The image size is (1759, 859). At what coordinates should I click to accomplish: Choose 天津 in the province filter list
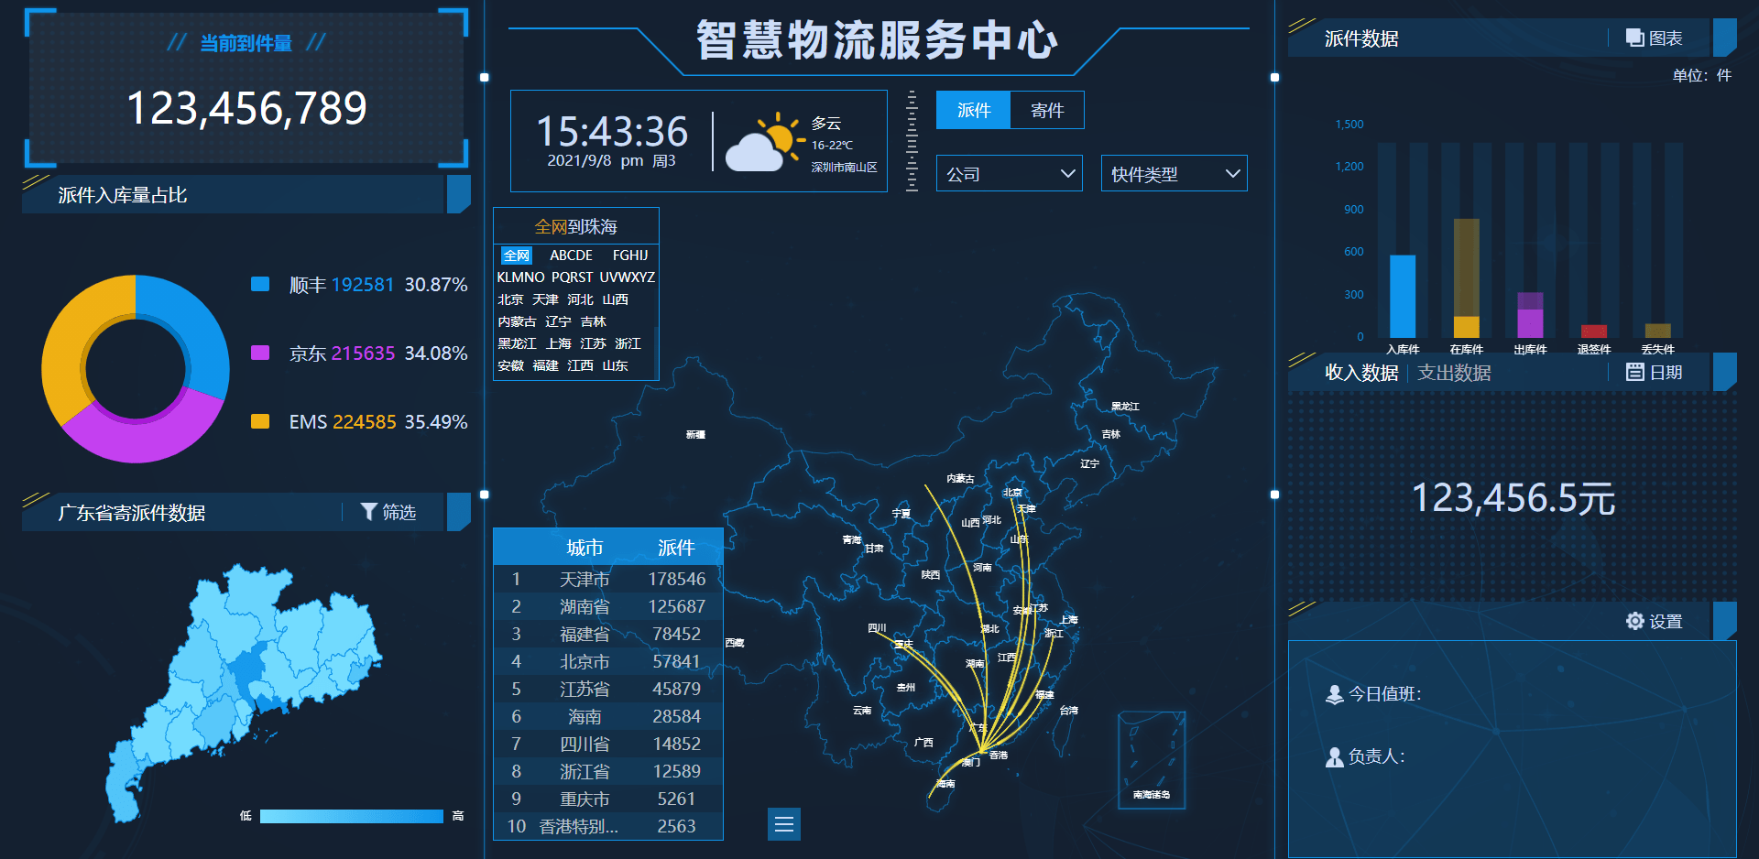pyautogui.click(x=545, y=299)
